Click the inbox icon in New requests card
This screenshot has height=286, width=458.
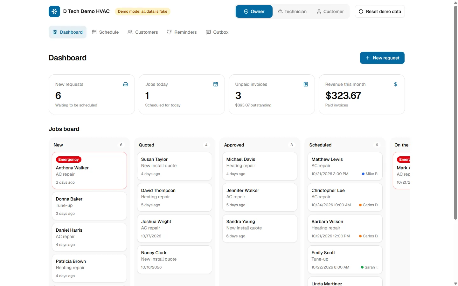coord(126,84)
